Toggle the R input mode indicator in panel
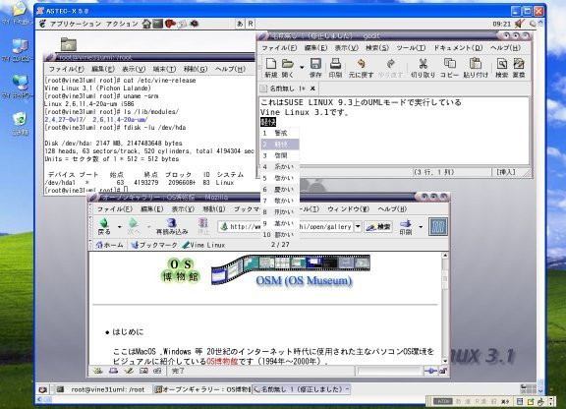 point(251,25)
